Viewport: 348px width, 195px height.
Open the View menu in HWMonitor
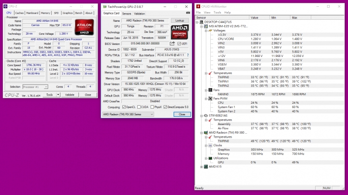tap(207, 13)
